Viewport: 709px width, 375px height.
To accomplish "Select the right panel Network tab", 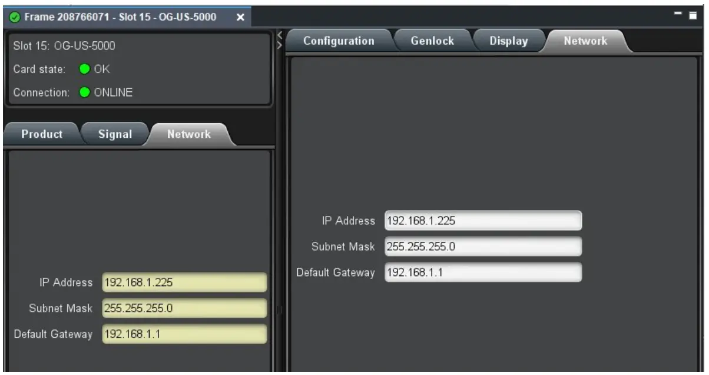I will (x=585, y=41).
